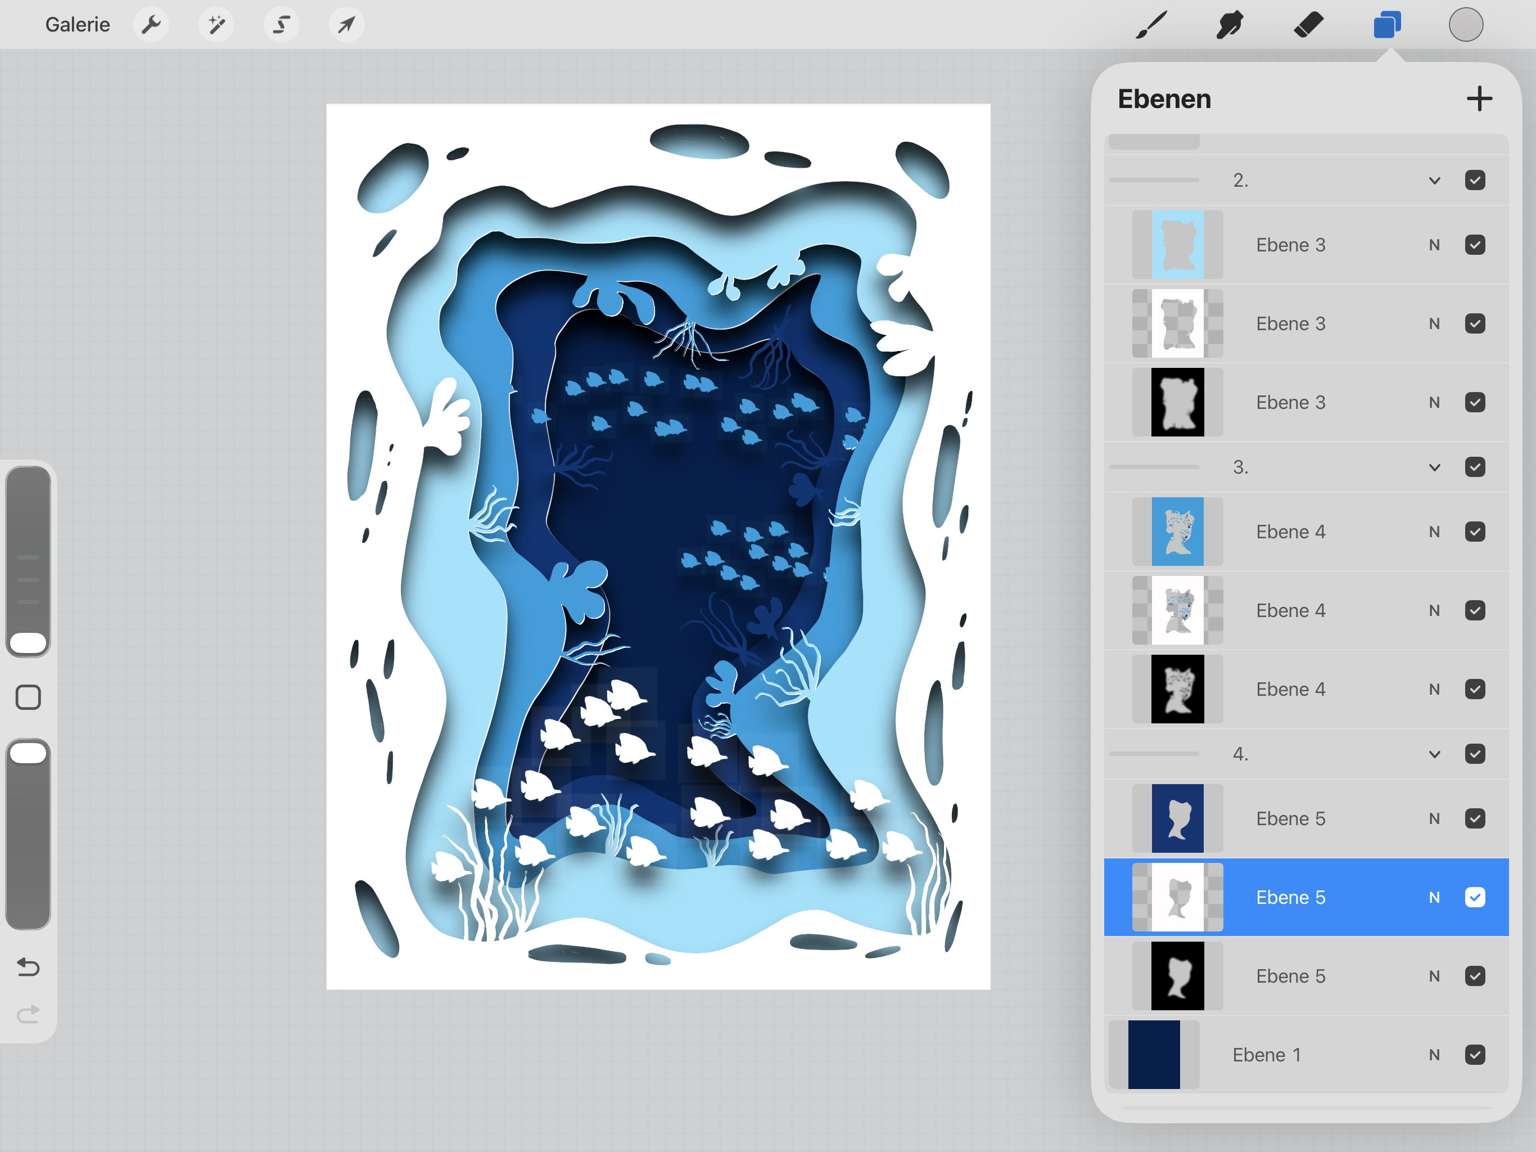This screenshot has width=1536, height=1152.
Task: Open blend mode N of black Ebene 4
Action: (x=1434, y=689)
